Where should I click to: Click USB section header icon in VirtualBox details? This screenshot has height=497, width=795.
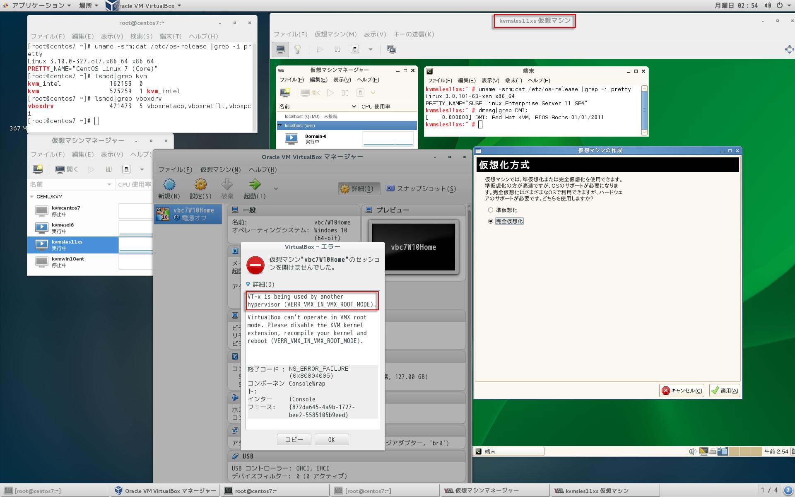click(x=235, y=456)
